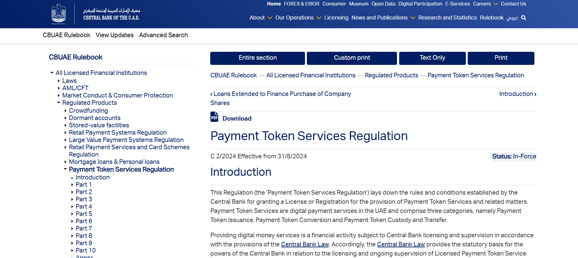Select Retail Payment Systems Regulation item

point(118,133)
